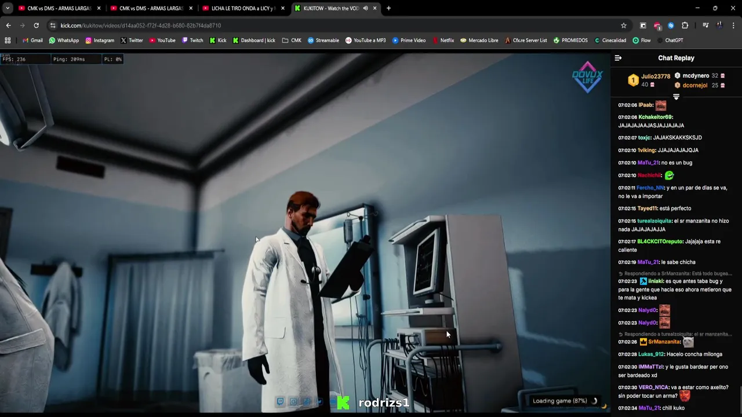This screenshot has height=417, width=742.
Task: Close the KUKITOW tab
Action: point(375,8)
